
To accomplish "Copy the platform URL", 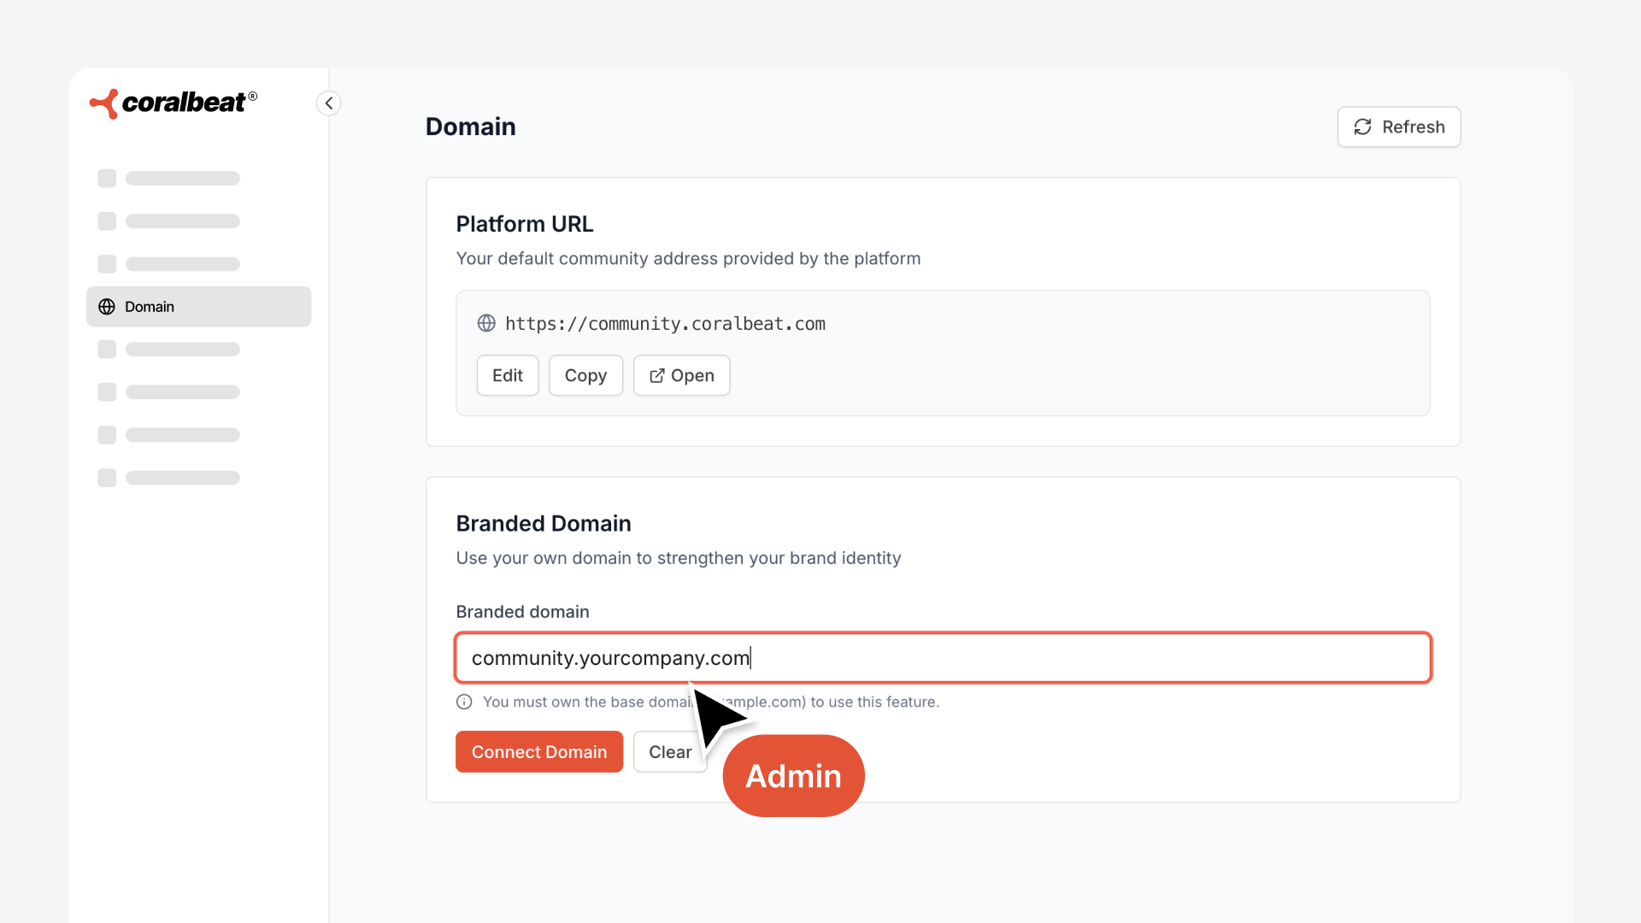I will [585, 375].
